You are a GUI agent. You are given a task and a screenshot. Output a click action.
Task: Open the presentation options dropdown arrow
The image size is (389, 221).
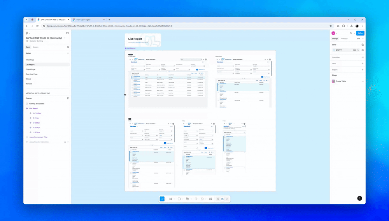coord(354,33)
